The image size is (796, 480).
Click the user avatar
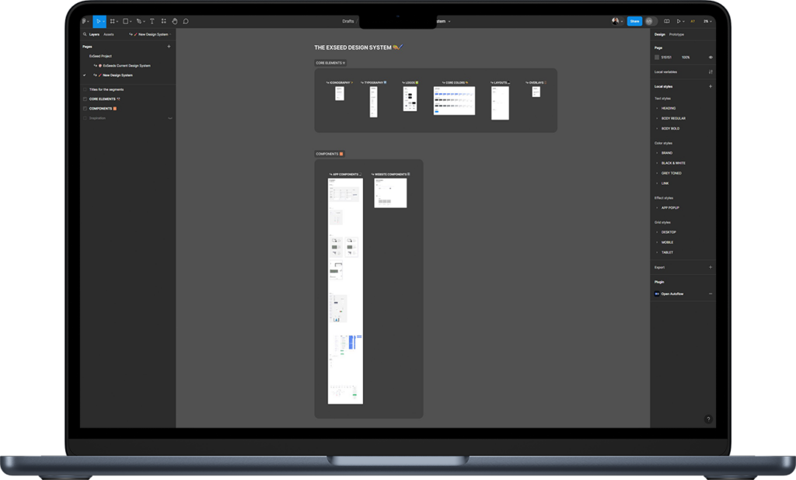click(x=616, y=21)
